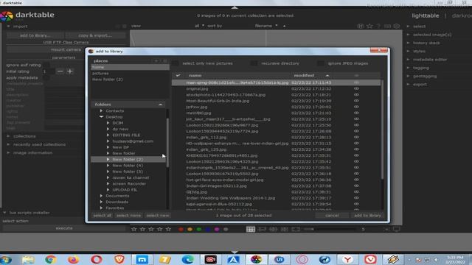The width and height of the screenshot is (472, 265).
Task: Enable recursive directory checkbox
Action: (254, 63)
